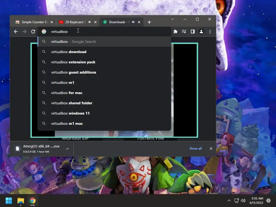Click the forward navigation arrow
This screenshot has width=276, height=207.
[25, 32]
